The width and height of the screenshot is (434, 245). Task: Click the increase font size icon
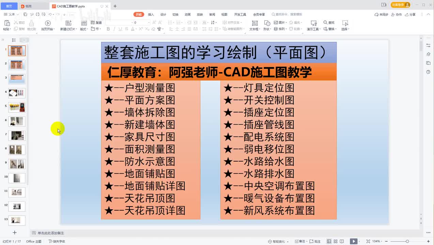click(x=154, y=22)
